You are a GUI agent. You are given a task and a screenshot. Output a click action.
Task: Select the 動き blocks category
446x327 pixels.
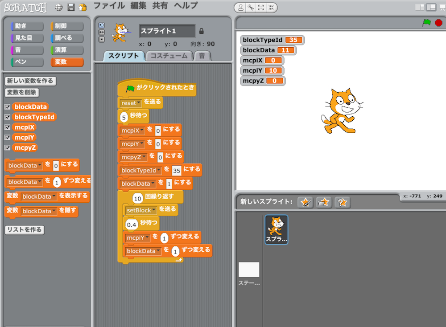pyautogui.click(x=27, y=26)
